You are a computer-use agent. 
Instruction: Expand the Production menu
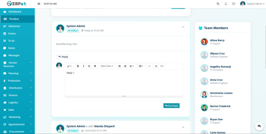(x=17, y=81)
